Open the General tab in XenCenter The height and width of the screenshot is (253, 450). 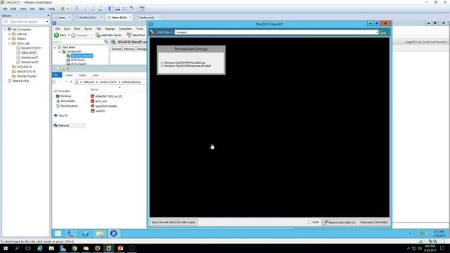click(116, 48)
